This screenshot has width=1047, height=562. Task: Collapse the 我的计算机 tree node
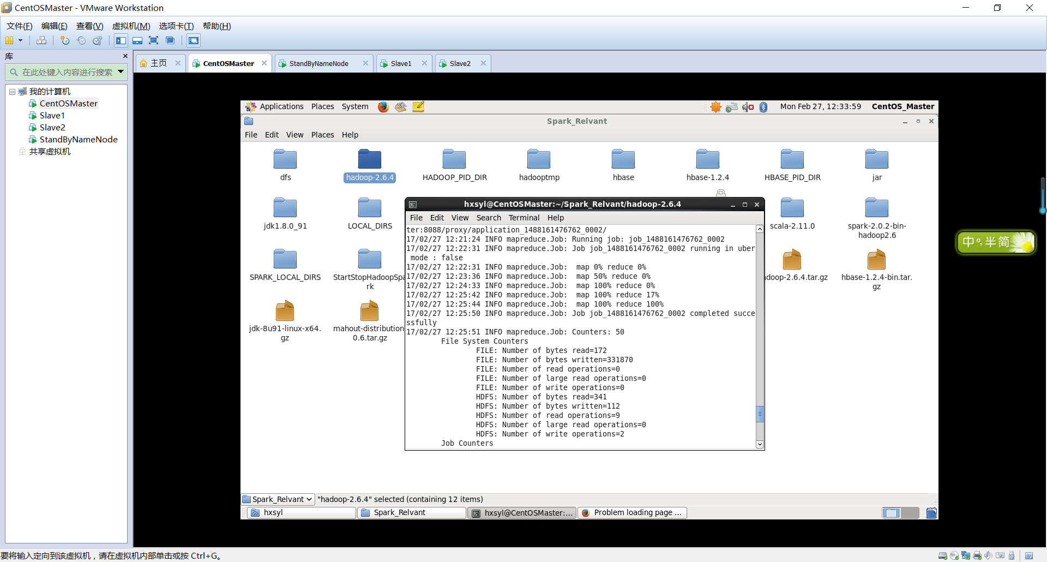tap(12, 92)
